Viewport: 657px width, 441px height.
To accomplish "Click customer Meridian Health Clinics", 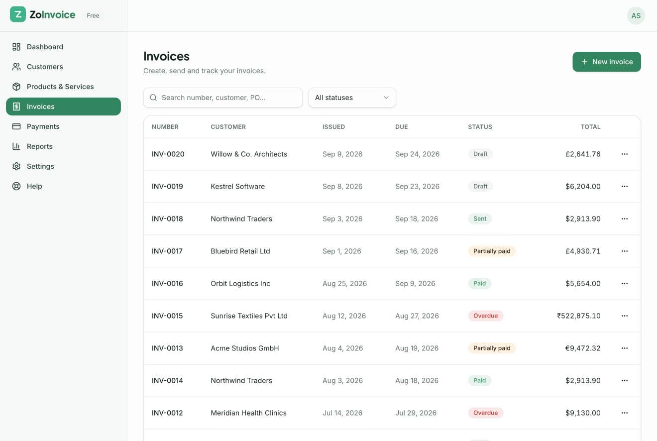I will coord(249,413).
